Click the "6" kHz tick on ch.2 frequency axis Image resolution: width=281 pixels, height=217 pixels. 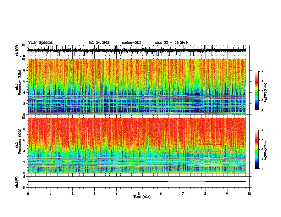(25, 140)
